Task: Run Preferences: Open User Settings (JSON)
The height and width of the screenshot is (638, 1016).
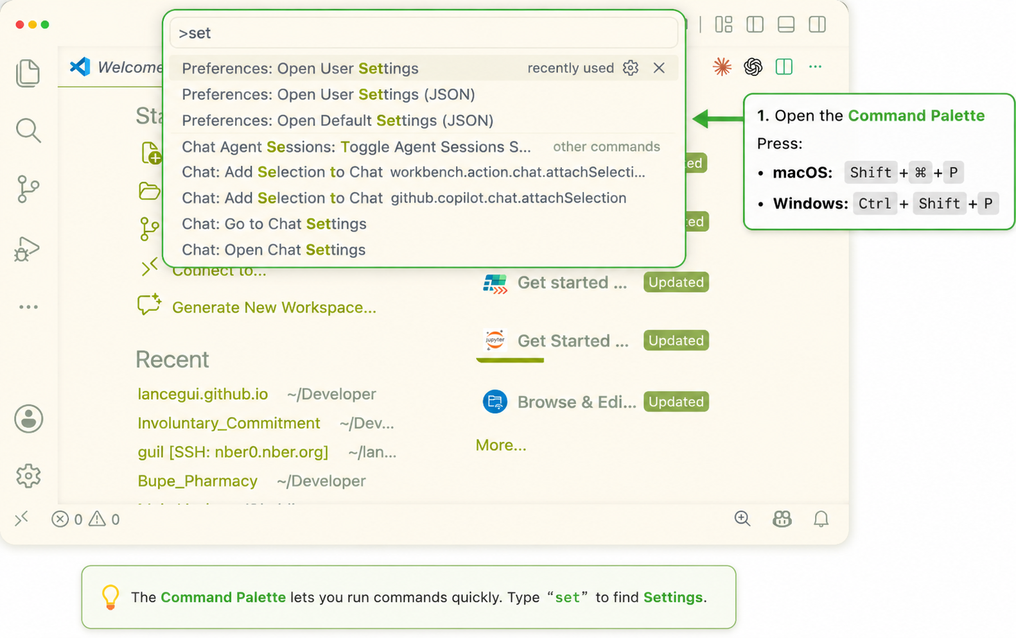Action: pos(424,94)
